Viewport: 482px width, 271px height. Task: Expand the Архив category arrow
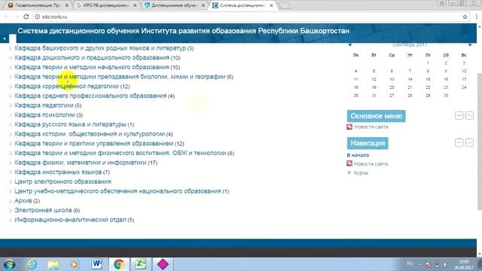(x=11, y=201)
